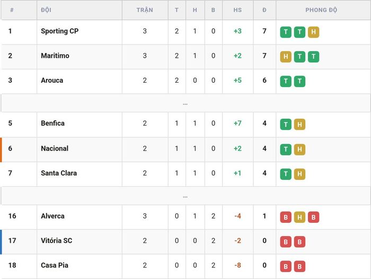The height and width of the screenshot is (279, 371).
Task: Click Maritimo's yellow H form badge
Action: [x=286, y=57]
